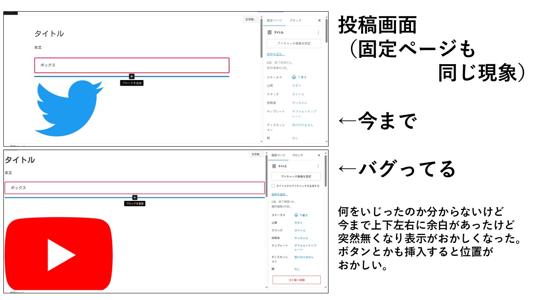This screenshot has width=533, height=300.
Task: Close the settings sidebar in the upper editor
Action: pos(319,20)
